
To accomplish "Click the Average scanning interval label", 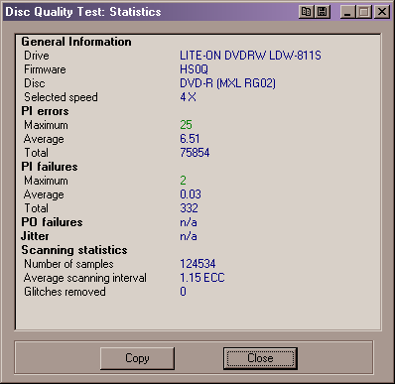I will (85, 278).
